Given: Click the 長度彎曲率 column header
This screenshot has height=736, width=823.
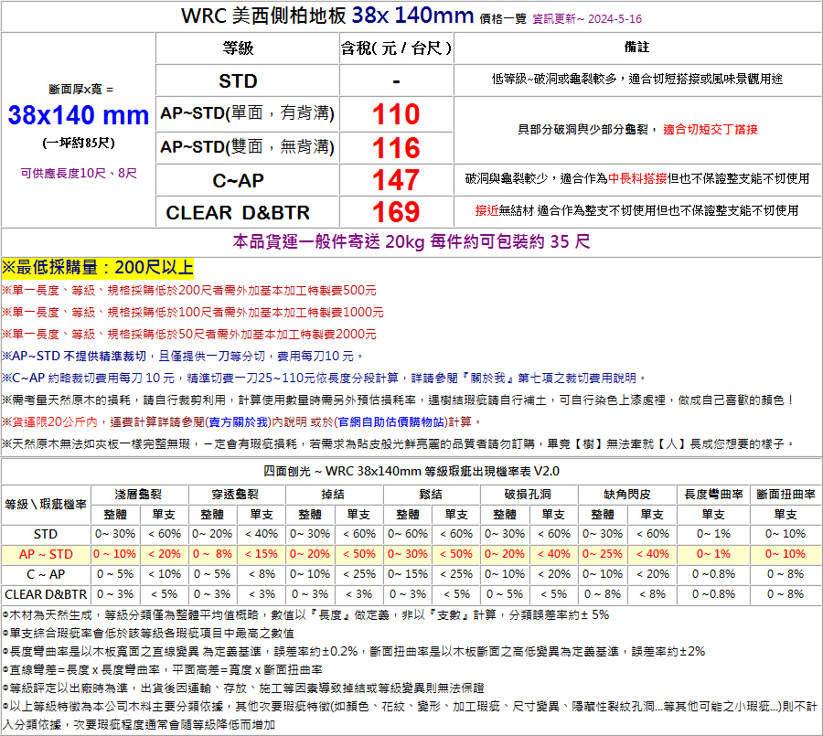Looking at the screenshot, I should pyautogui.click(x=712, y=494).
